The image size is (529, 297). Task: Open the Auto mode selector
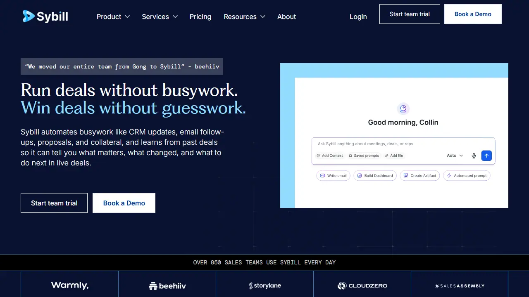pos(455,156)
